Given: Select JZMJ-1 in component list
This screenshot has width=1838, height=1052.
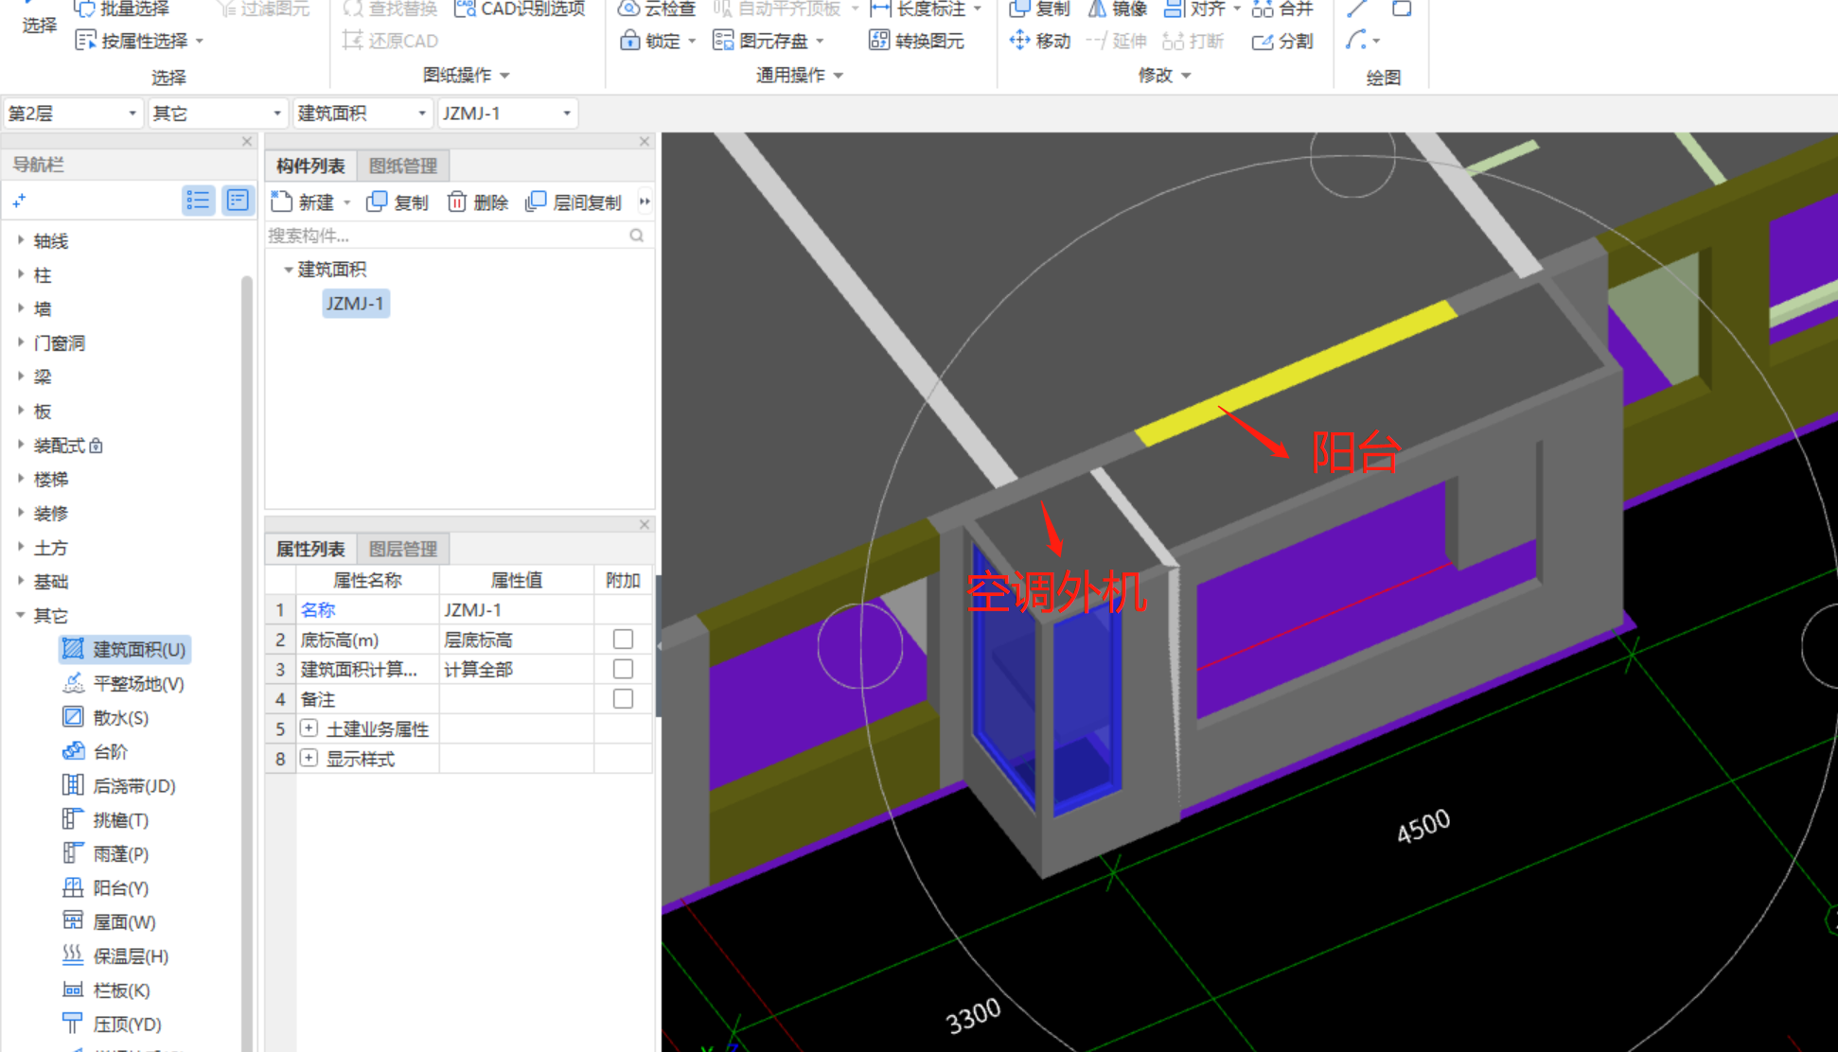Looking at the screenshot, I should (355, 304).
